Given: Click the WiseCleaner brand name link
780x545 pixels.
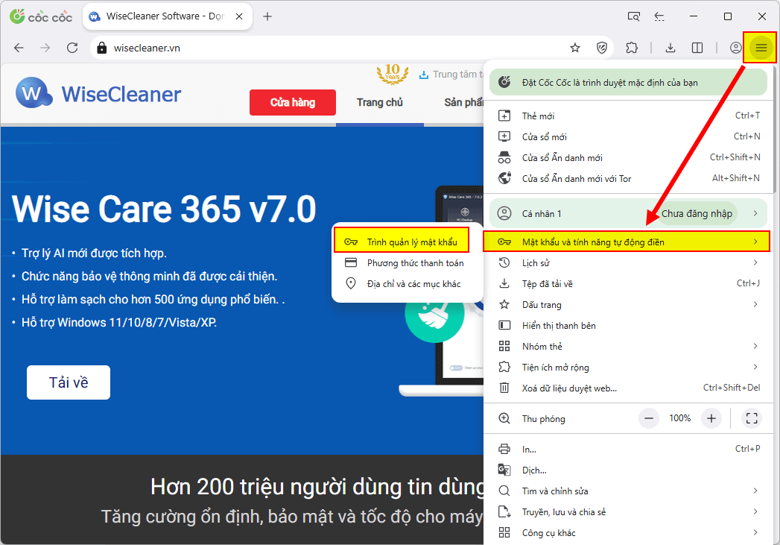Looking at the screenshot, I should click(121, 94).
